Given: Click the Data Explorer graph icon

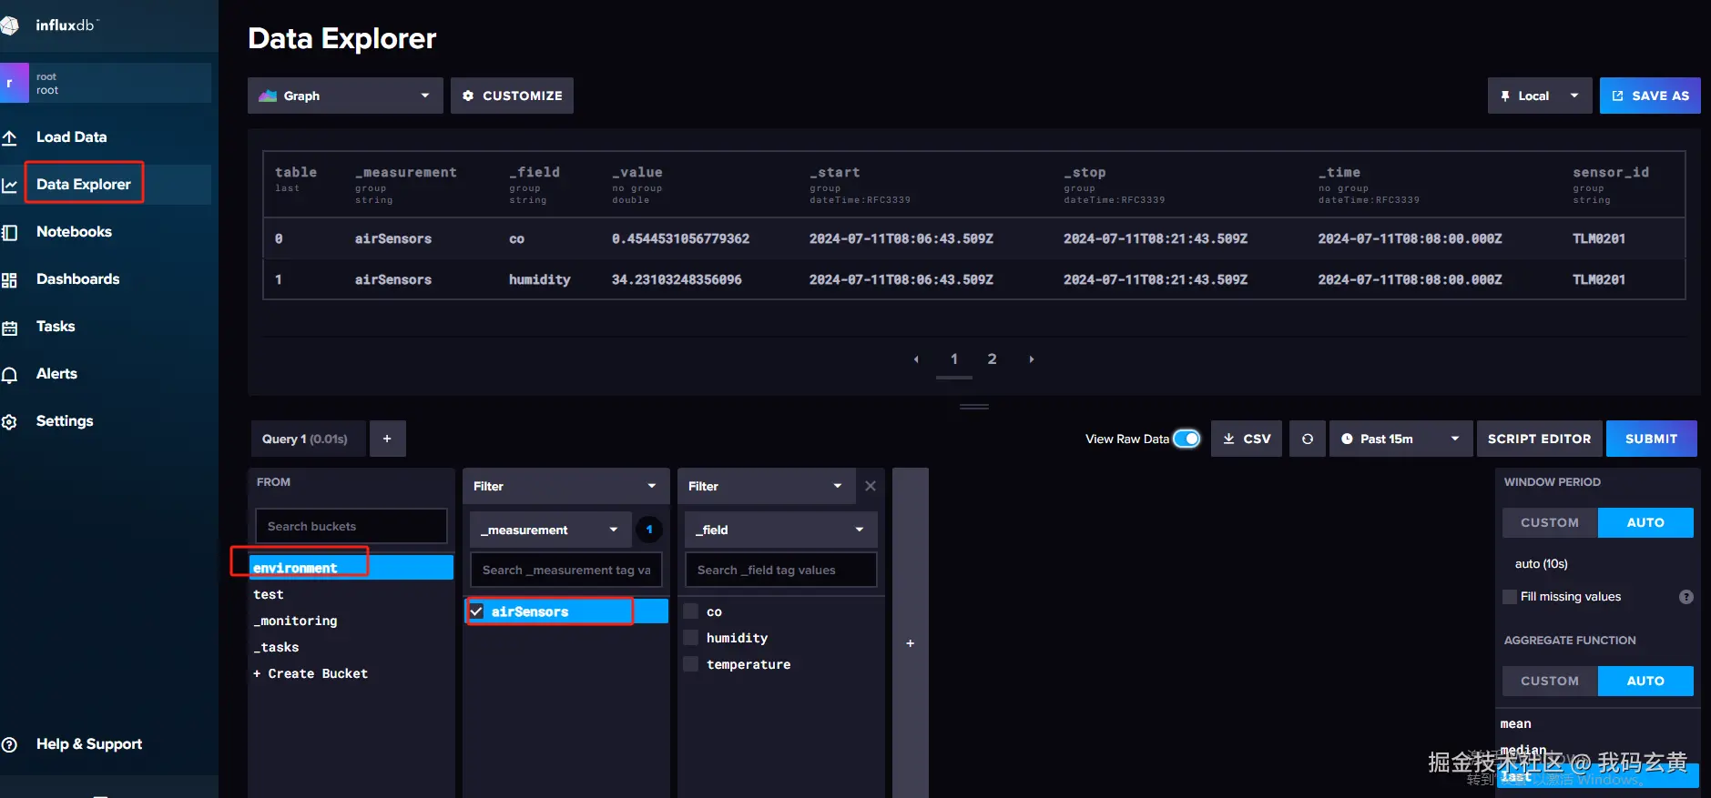Looking at the screenshot, I should click(9, 185).
